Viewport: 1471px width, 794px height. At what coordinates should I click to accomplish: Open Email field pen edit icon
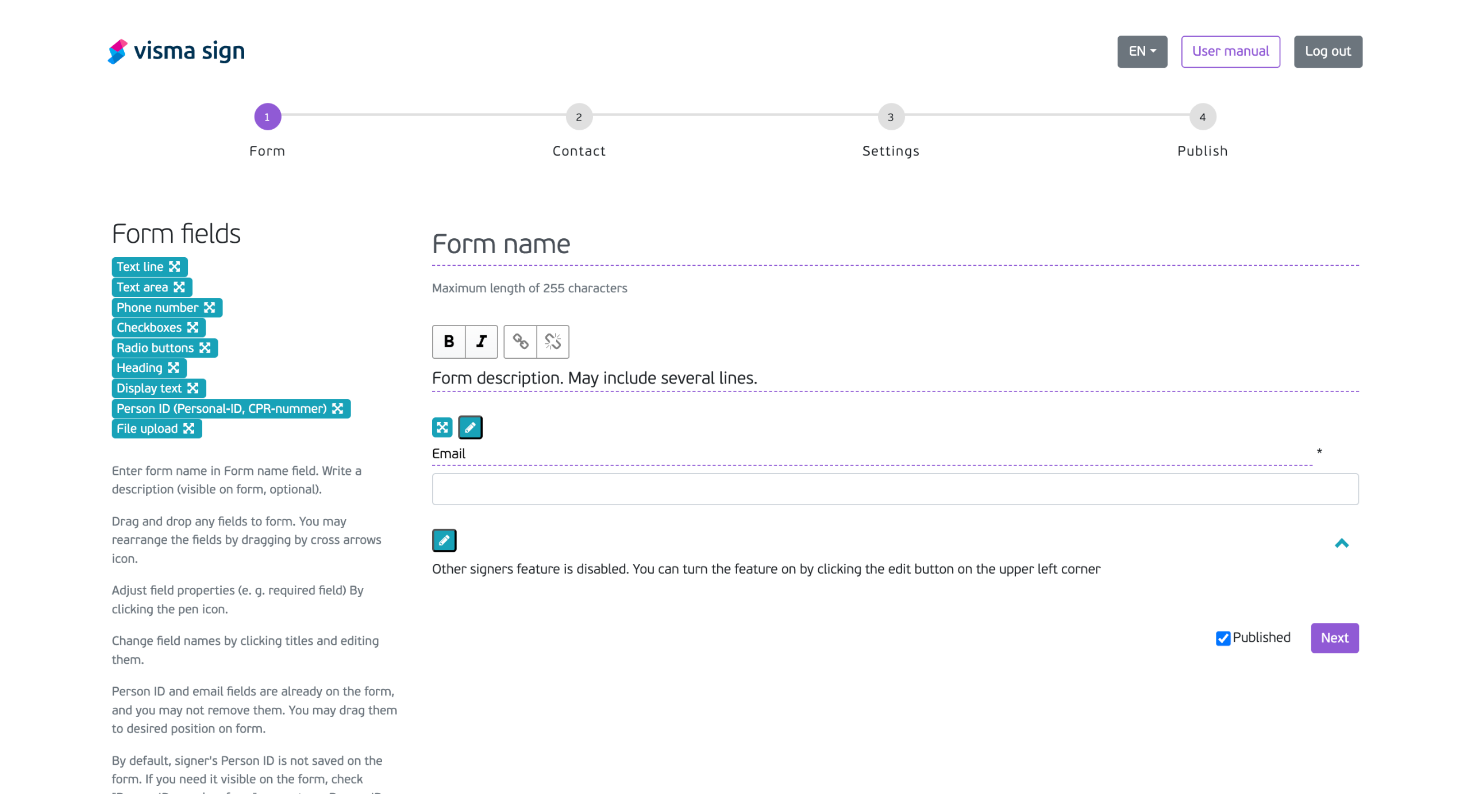[470, 427]
